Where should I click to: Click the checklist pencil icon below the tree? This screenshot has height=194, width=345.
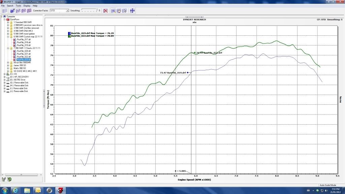coord(4,179)
